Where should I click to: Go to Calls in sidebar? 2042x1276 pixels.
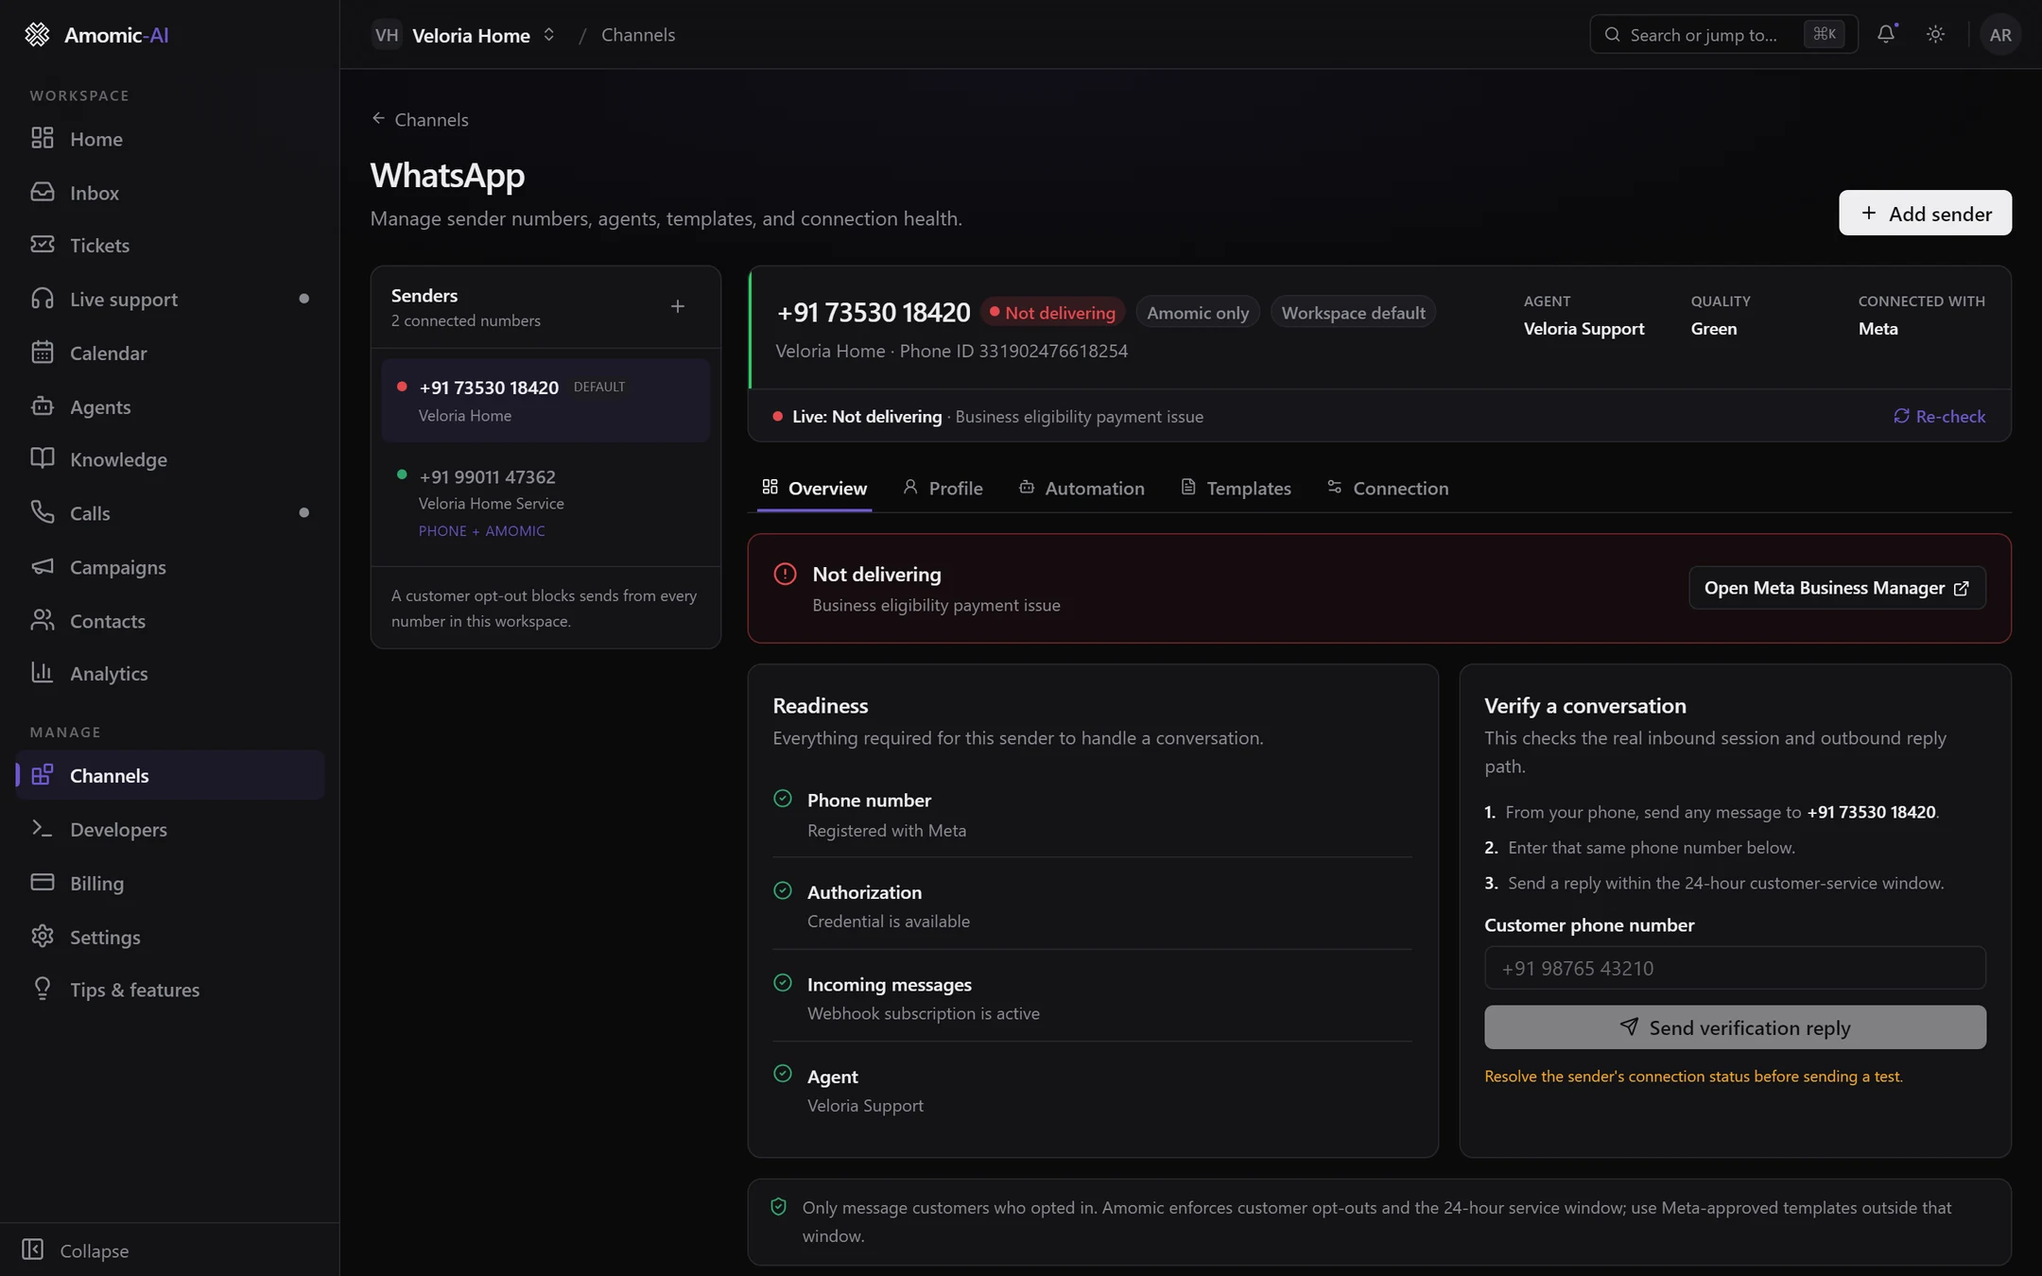[x=170, y=513]
